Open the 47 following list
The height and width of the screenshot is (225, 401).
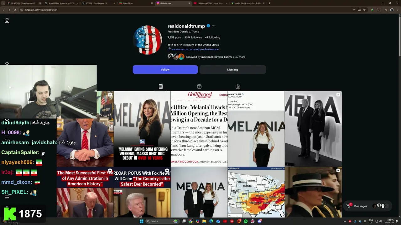212,37
